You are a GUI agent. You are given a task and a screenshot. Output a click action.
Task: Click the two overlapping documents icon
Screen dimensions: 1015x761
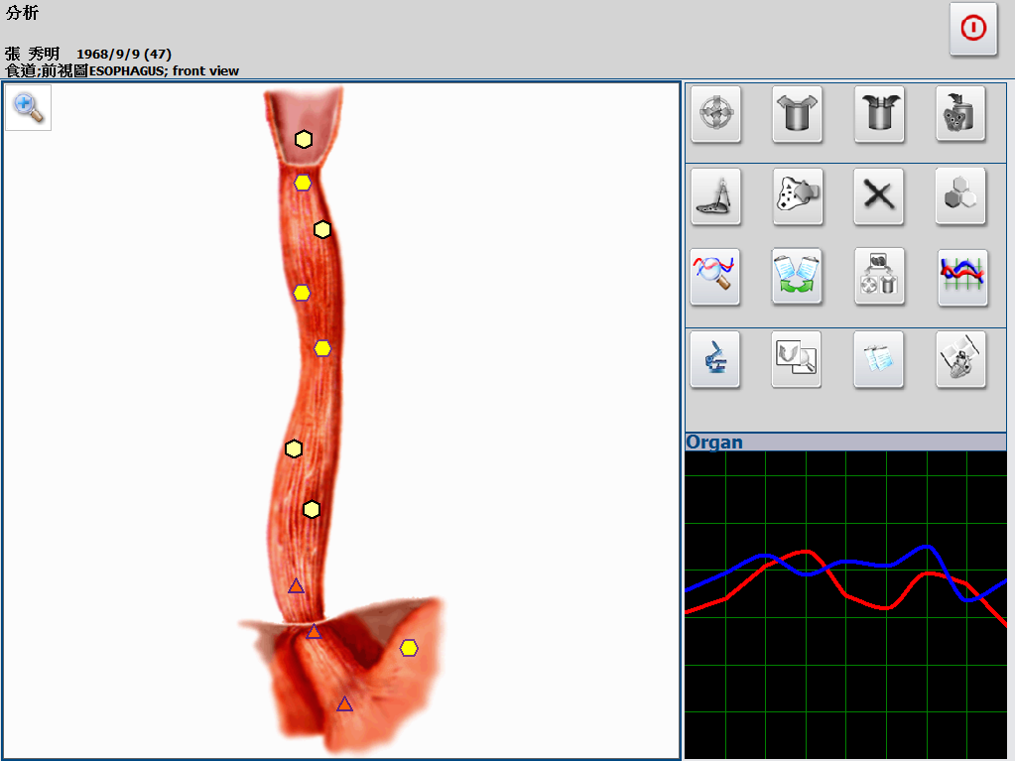[879, 359]
